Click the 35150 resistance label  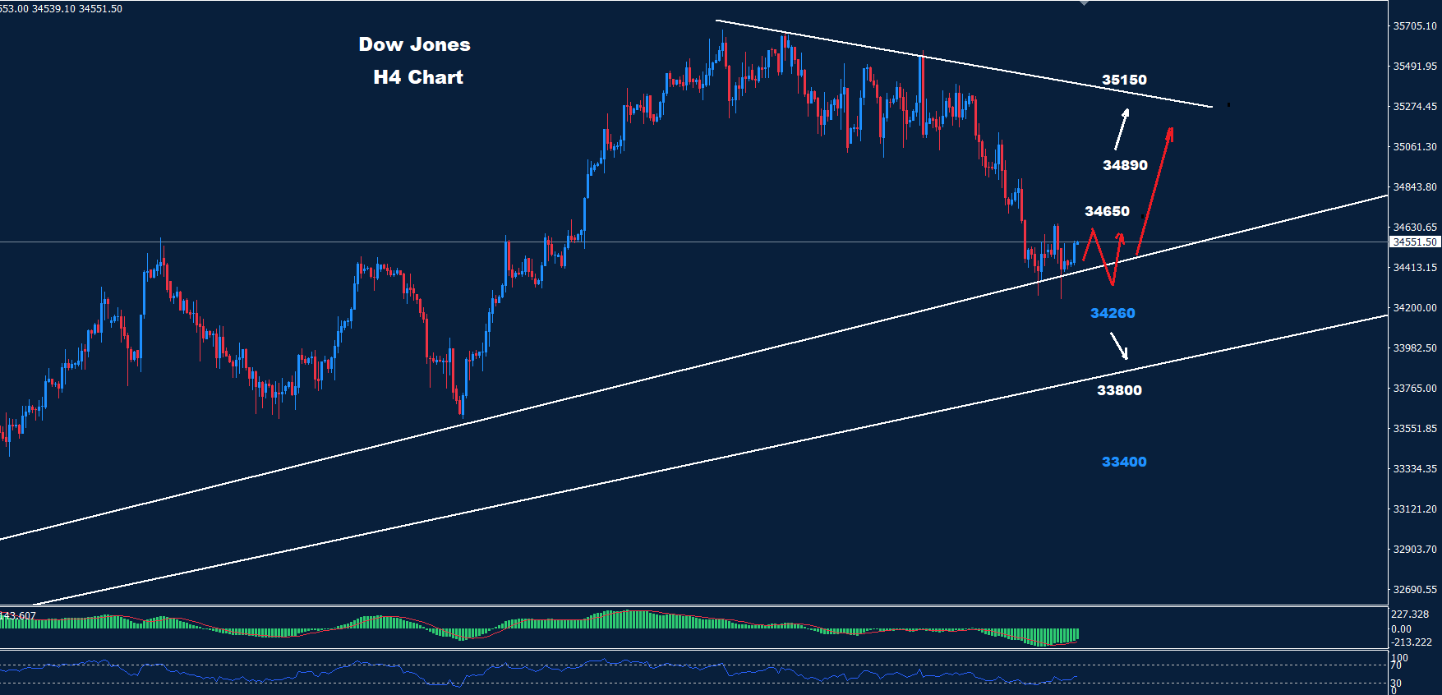(1124, 80)
